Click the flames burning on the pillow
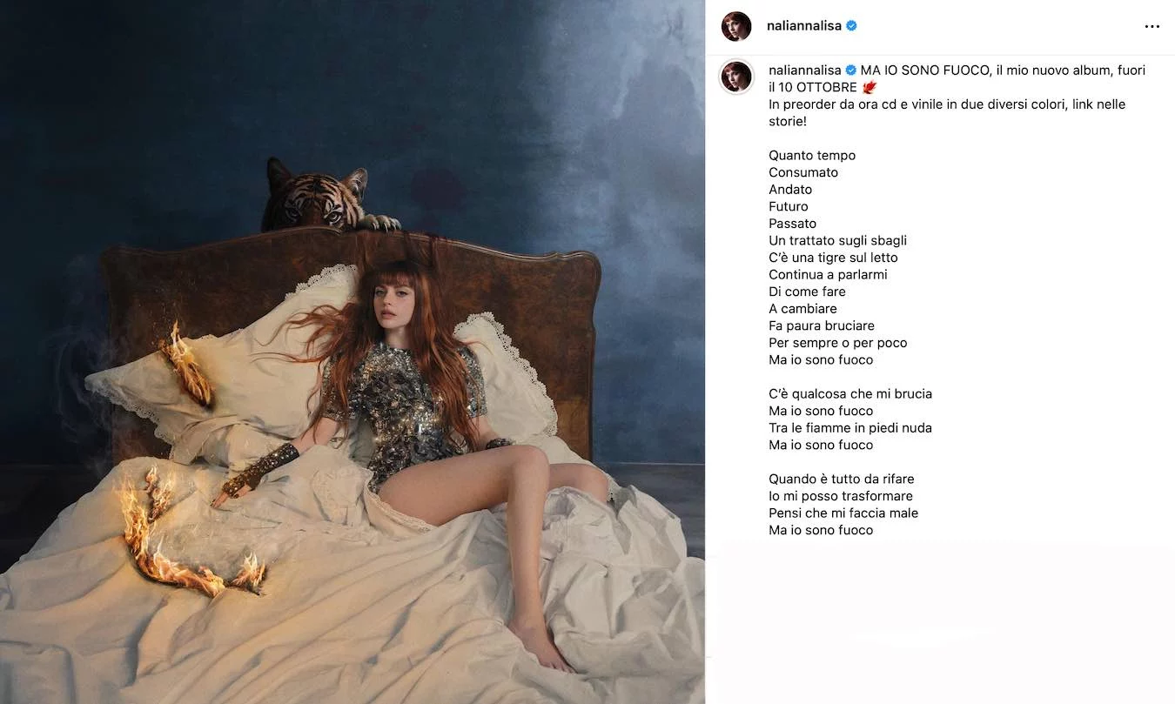Screen dimensions: 1175x704 click(187, 364)
